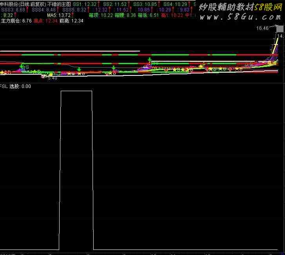
Task: Select the red 高点: 12.34 label
Action: (45, 21)
